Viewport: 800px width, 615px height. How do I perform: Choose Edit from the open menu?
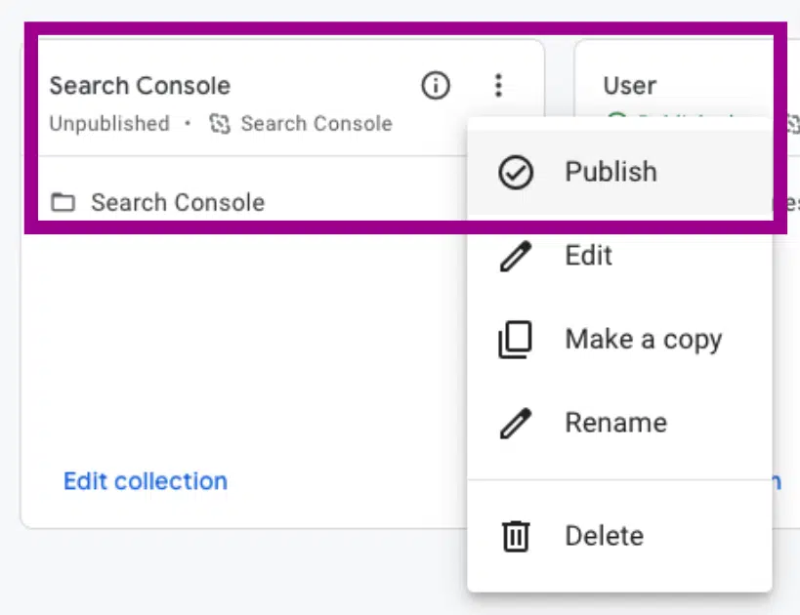pyautogui.click(x=588, y=255)
